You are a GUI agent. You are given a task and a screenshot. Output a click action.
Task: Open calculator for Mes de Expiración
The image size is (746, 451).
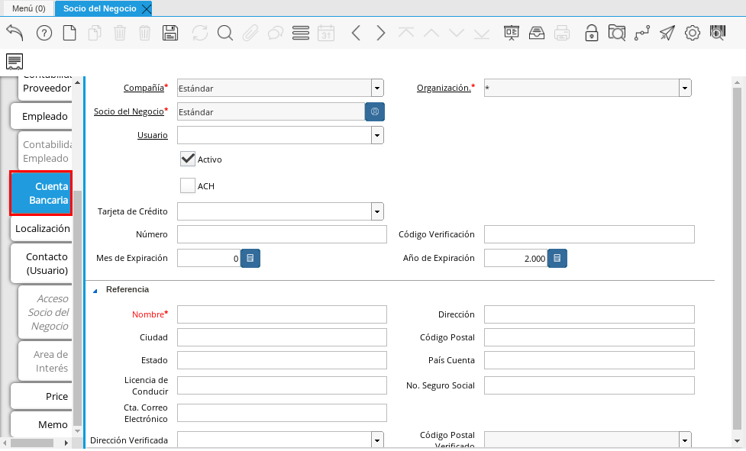click(x=250, y=259)
